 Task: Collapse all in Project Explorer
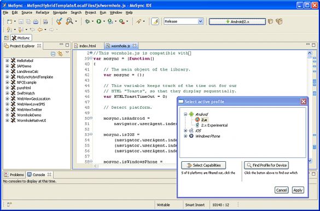pos(53,54)
